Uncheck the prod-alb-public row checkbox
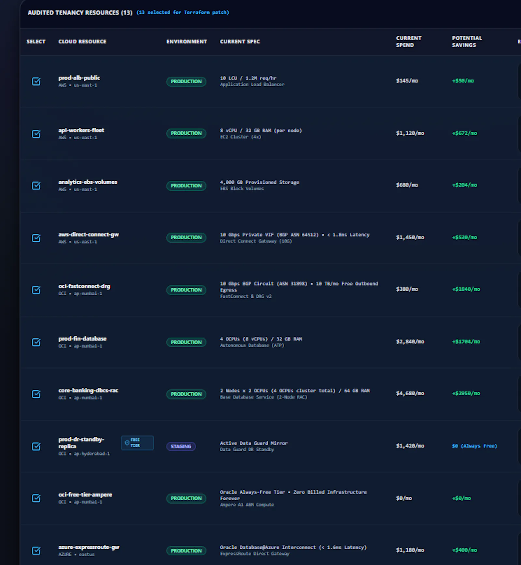This screenshot has height=565, width=521. [x=36, y=81]
